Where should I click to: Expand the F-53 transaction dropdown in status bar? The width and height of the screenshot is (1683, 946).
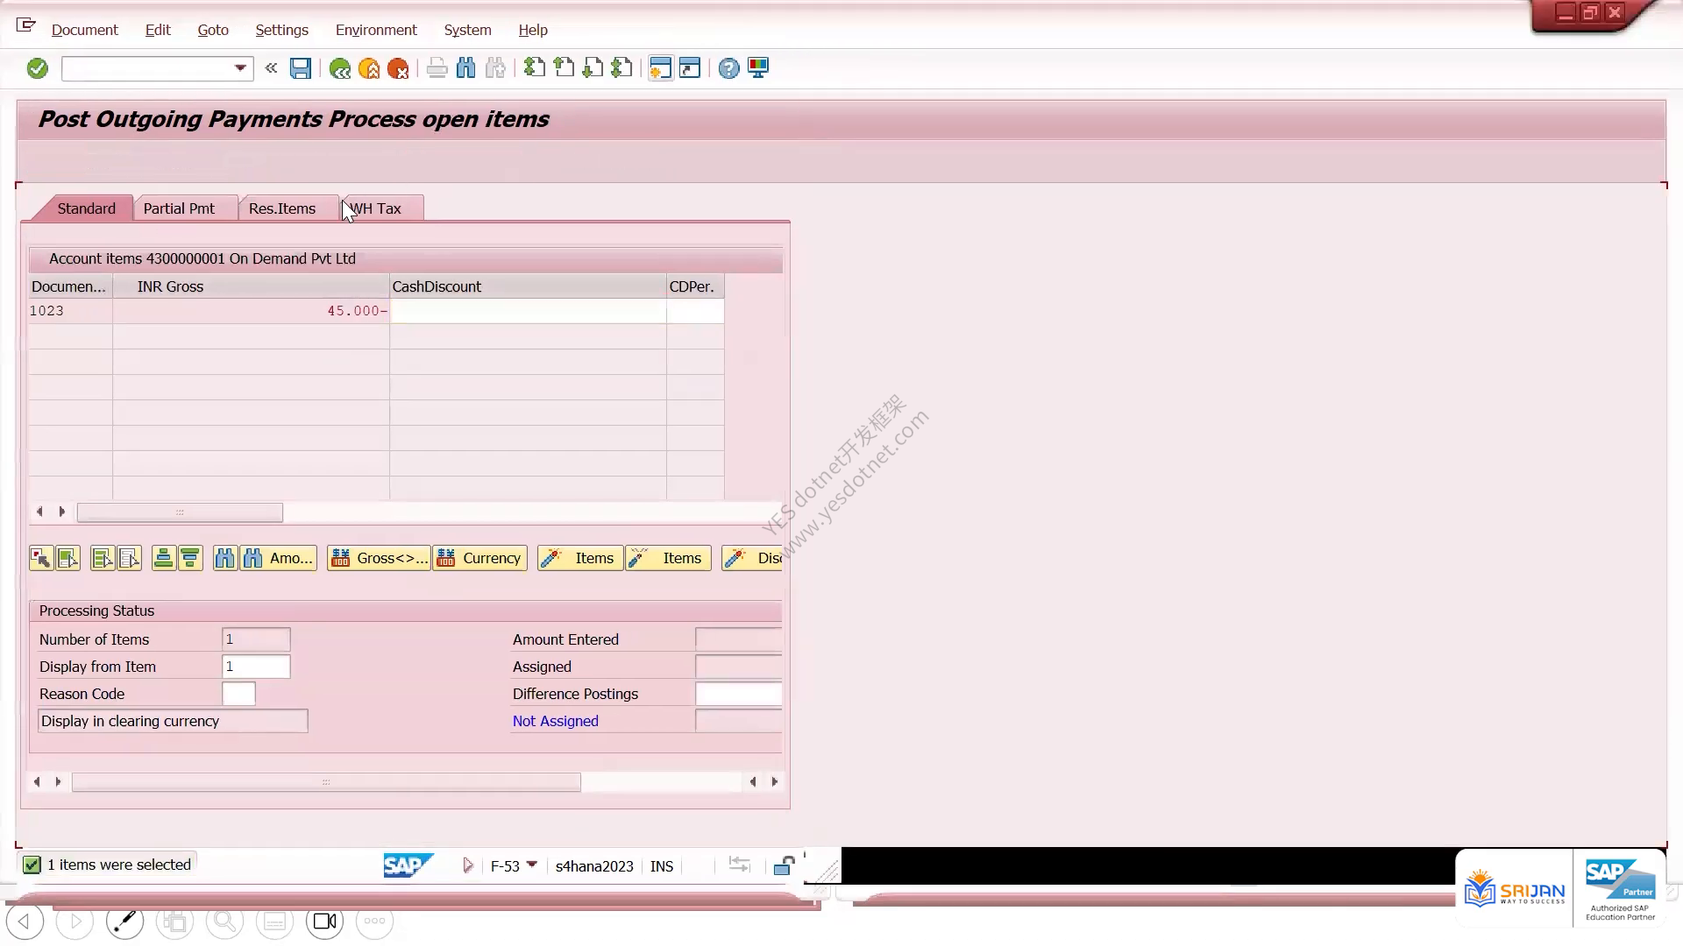[531, 865]
